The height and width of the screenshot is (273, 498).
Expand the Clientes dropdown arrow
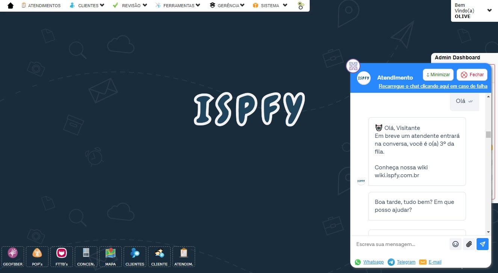pyautogui.click(x=102, y=5)
